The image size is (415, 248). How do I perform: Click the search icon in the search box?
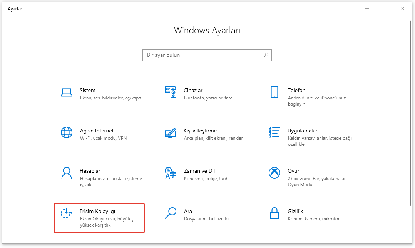click(266, 55)
